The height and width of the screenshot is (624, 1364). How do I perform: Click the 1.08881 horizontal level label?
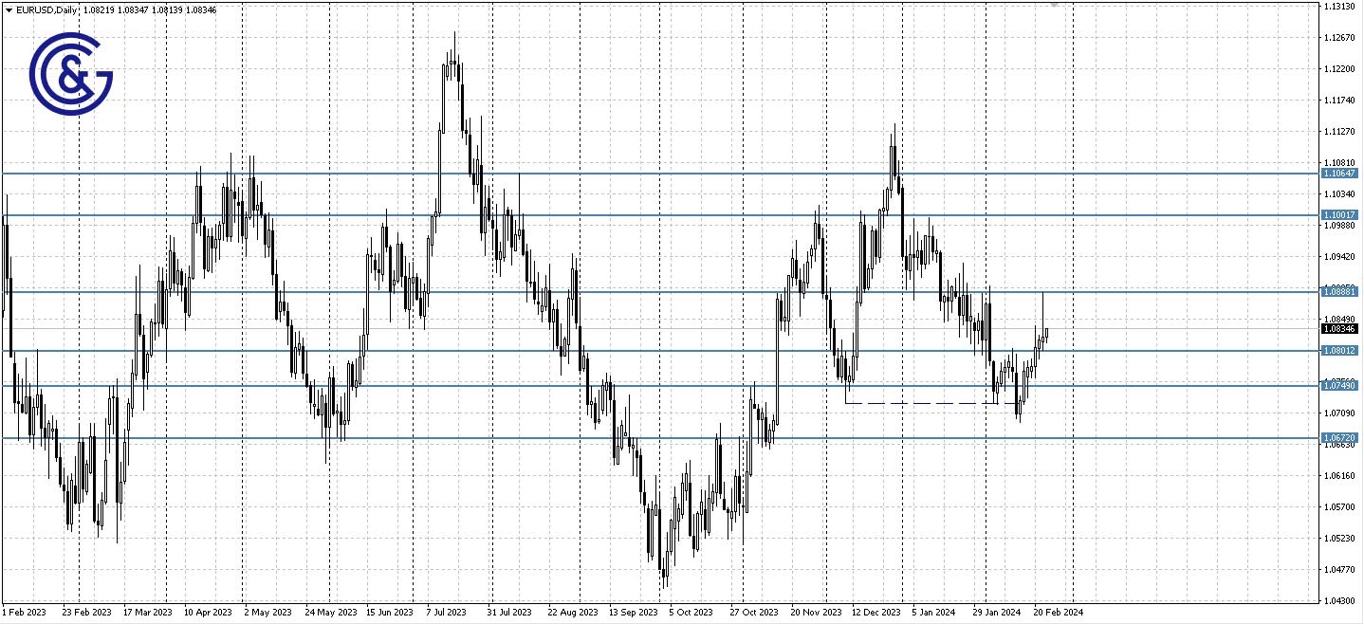pos(1338,292)
